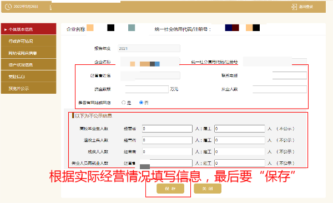333x203 pixels.
Task: Click the 是否有网站或网店 label
Action: point(94,103)
